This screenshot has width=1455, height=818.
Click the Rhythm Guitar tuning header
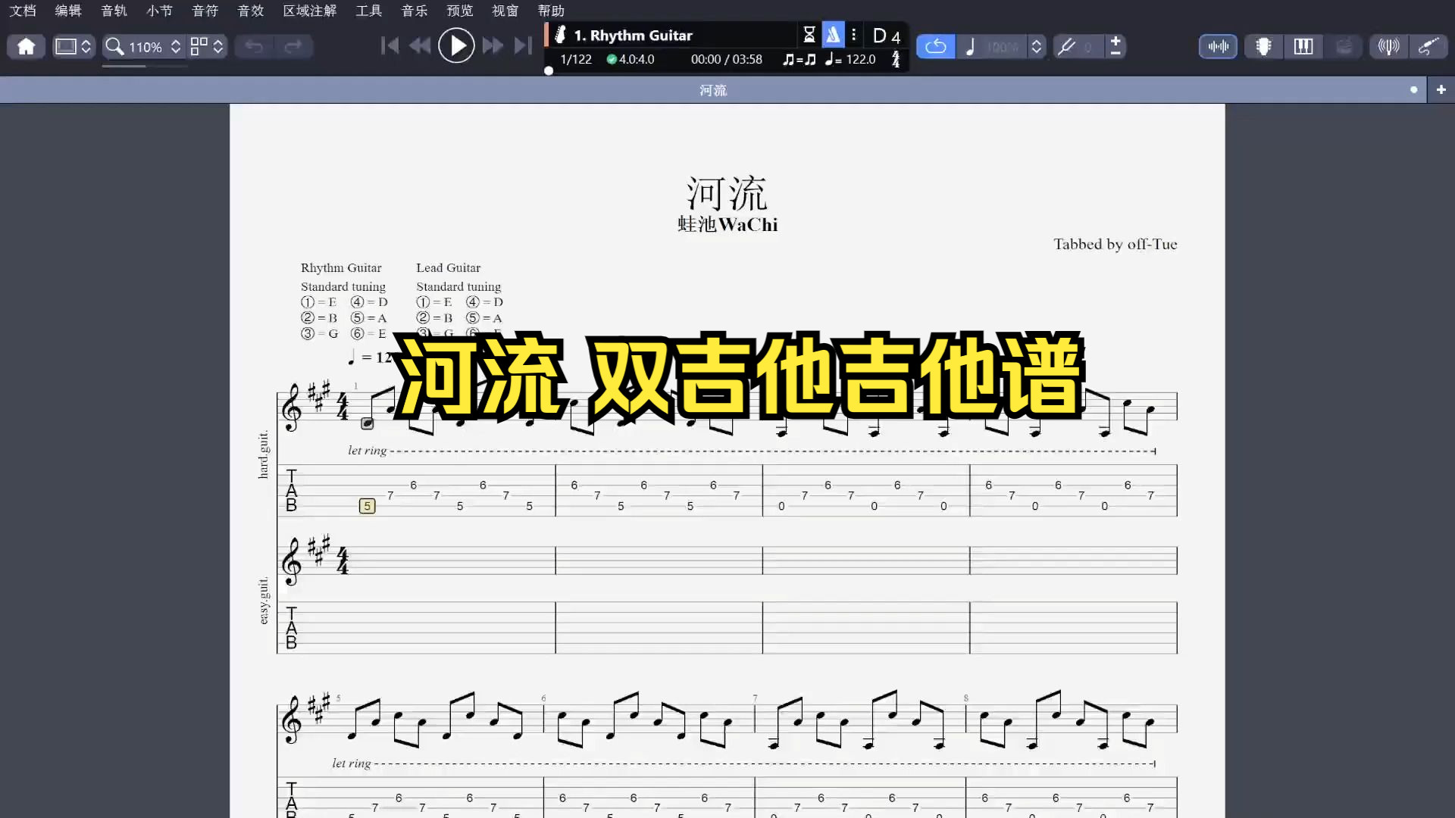coord(341,268)
